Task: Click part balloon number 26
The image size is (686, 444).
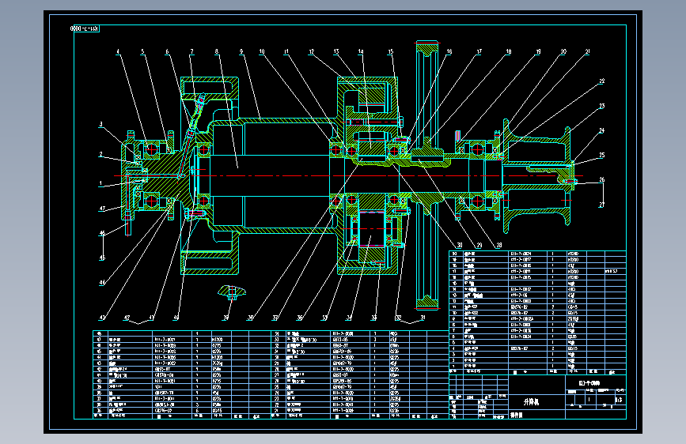Action: 602,179
